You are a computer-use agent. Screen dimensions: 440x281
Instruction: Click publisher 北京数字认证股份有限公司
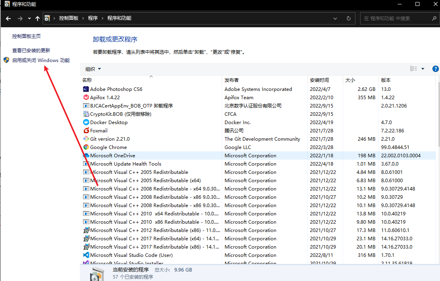click(x=253, y=106)
